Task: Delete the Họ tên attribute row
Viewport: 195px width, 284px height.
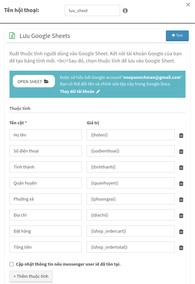Action: click(181, 135)
